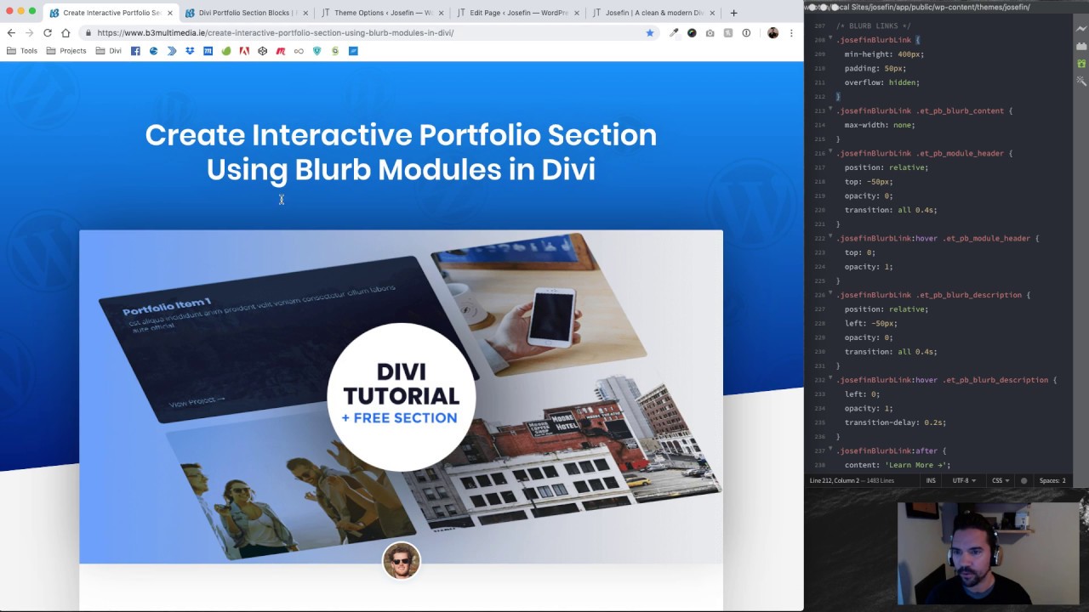Open the Chrome home page icon
This screenshot has height=612, width=1089.
(66, 33)
